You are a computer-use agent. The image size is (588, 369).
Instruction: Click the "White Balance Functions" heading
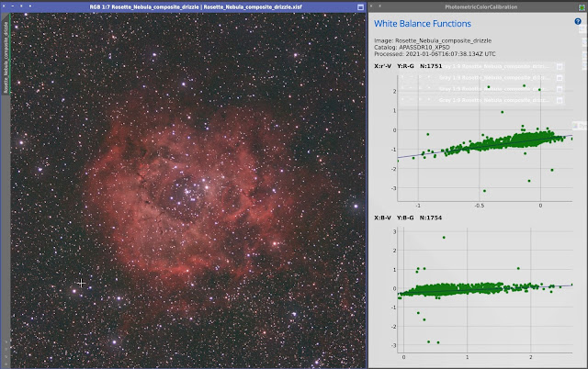pos(423,24)
